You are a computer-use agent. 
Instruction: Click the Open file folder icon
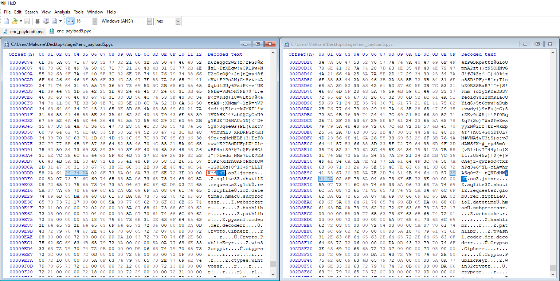14,21
